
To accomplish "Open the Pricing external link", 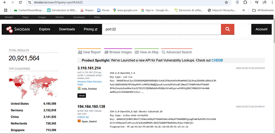I will point(90,29).
